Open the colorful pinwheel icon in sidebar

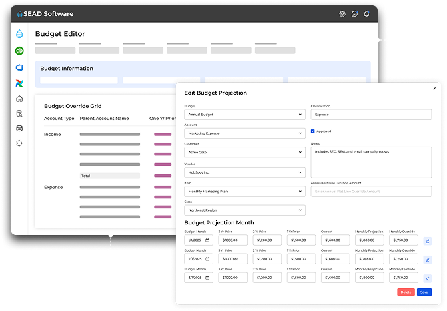pos(19,83)
